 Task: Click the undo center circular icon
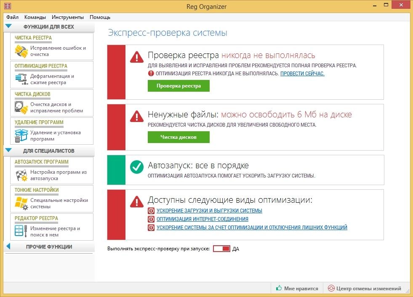[331, 288]
